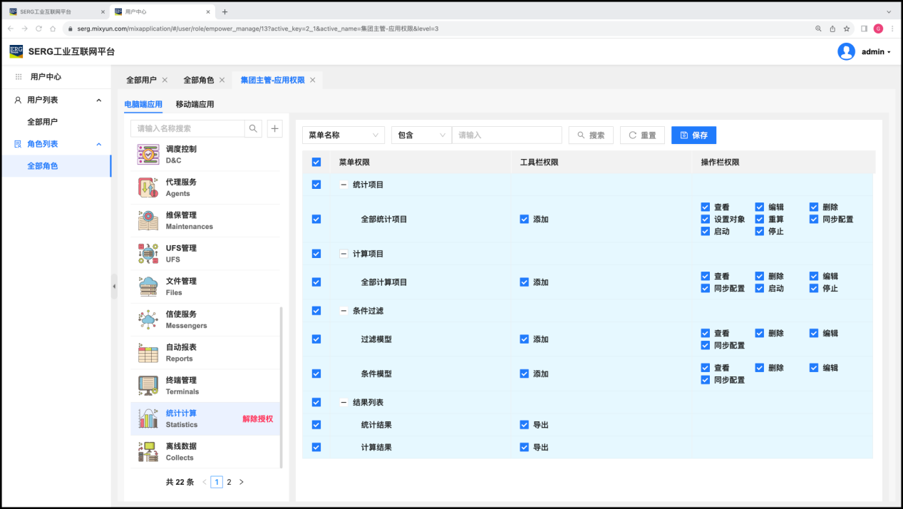Click the UFS管理 app icon

(x=148, y=254)
